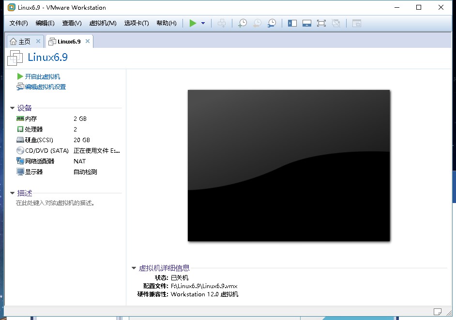This screenshot has width=456, height=320.
Task: Click the large Linux6.9 VM icon in header
Action: pos(15,58)
